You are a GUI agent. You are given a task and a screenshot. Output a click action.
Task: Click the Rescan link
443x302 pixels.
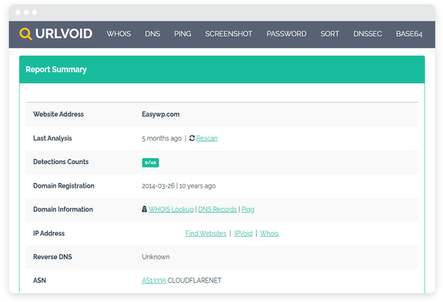(x=207, y=139)
